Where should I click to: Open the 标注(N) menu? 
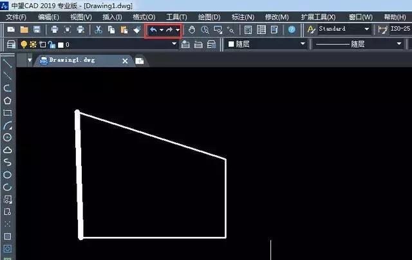click(x=243, y=17)
